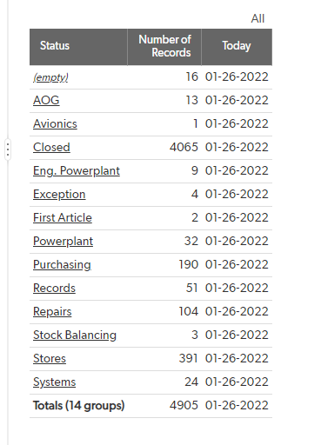
Task: Click the Today column header
Action: (x=237, y=47)
